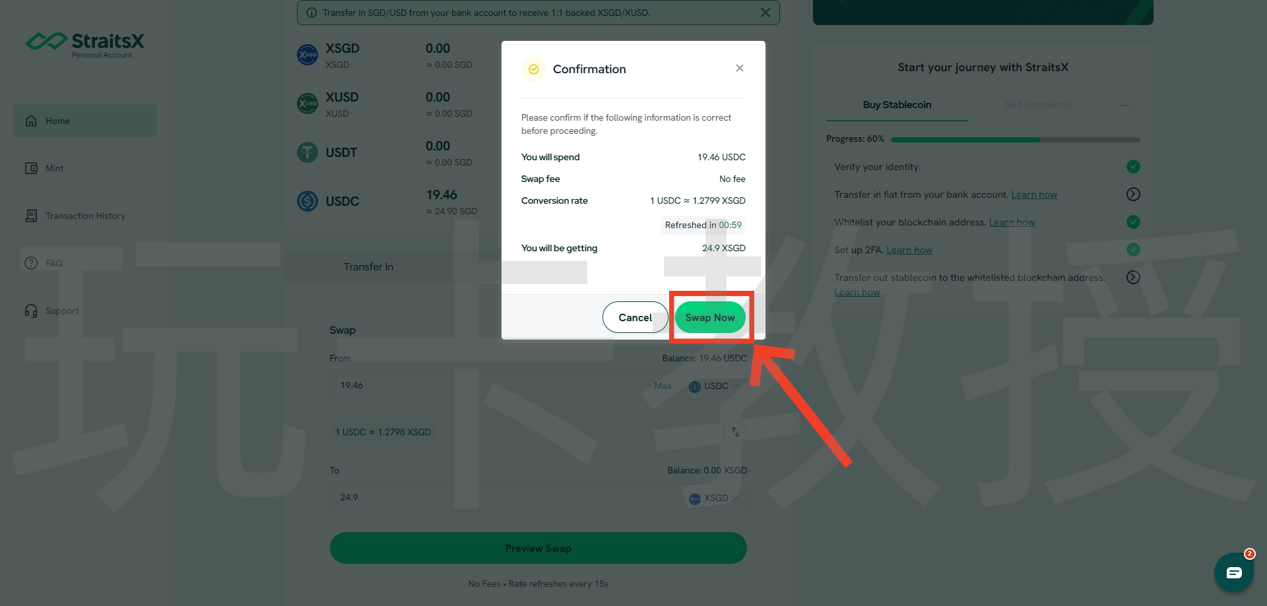1267x606 pixels.
Task: Open the three-dots more tabs menu
Action: [1124, 105]
